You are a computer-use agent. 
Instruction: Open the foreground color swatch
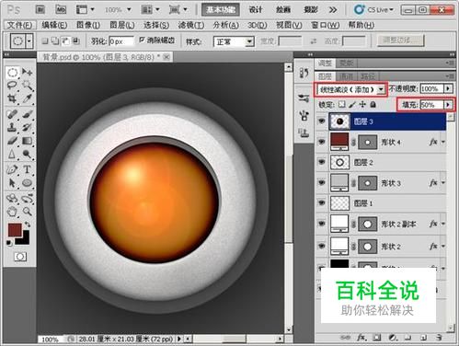tap(15, 230)
